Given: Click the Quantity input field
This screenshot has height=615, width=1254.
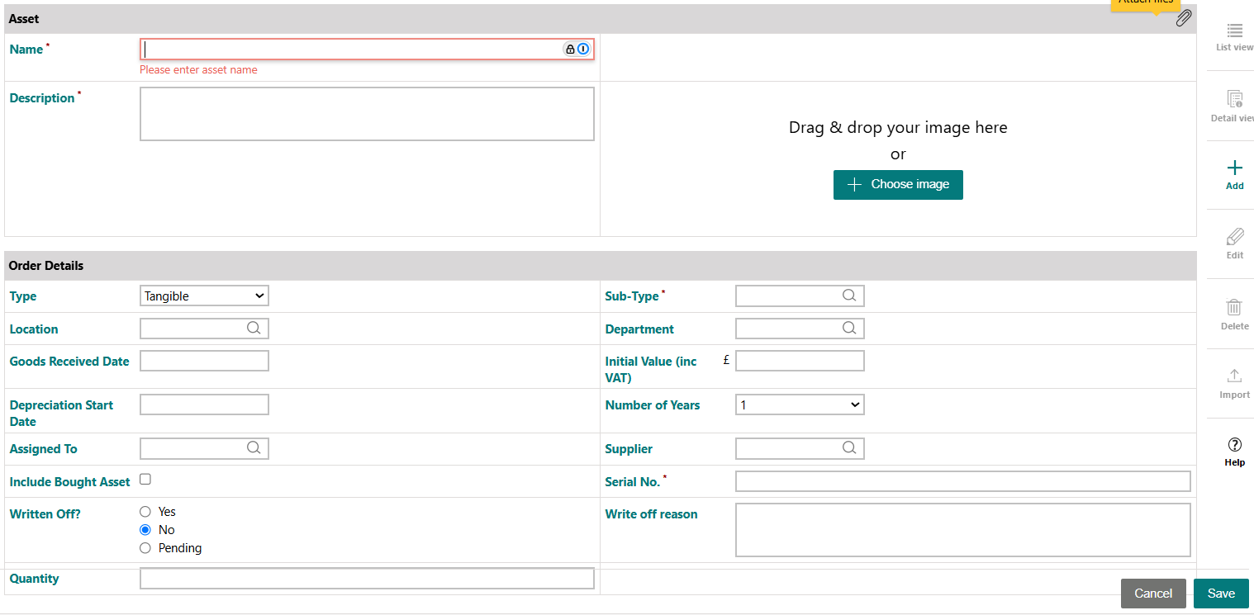Looking at the screenshot, I should pos(367,579).
